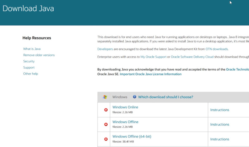Click 'Which download should I choose?' link
This screenshot has width=249, height=147.
point(166,97)
